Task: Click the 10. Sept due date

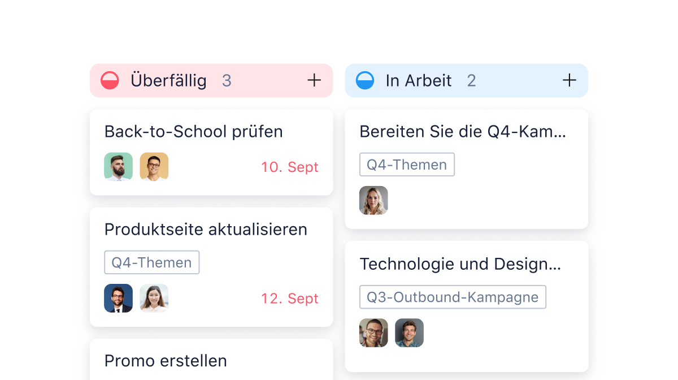Action: click(x=290, y=167)
